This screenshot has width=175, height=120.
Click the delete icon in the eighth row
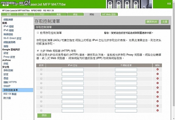tap(157, 101)
